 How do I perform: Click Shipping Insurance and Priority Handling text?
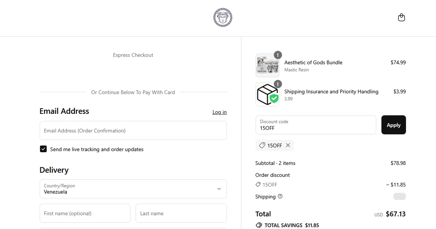click(x=331, y=91)
